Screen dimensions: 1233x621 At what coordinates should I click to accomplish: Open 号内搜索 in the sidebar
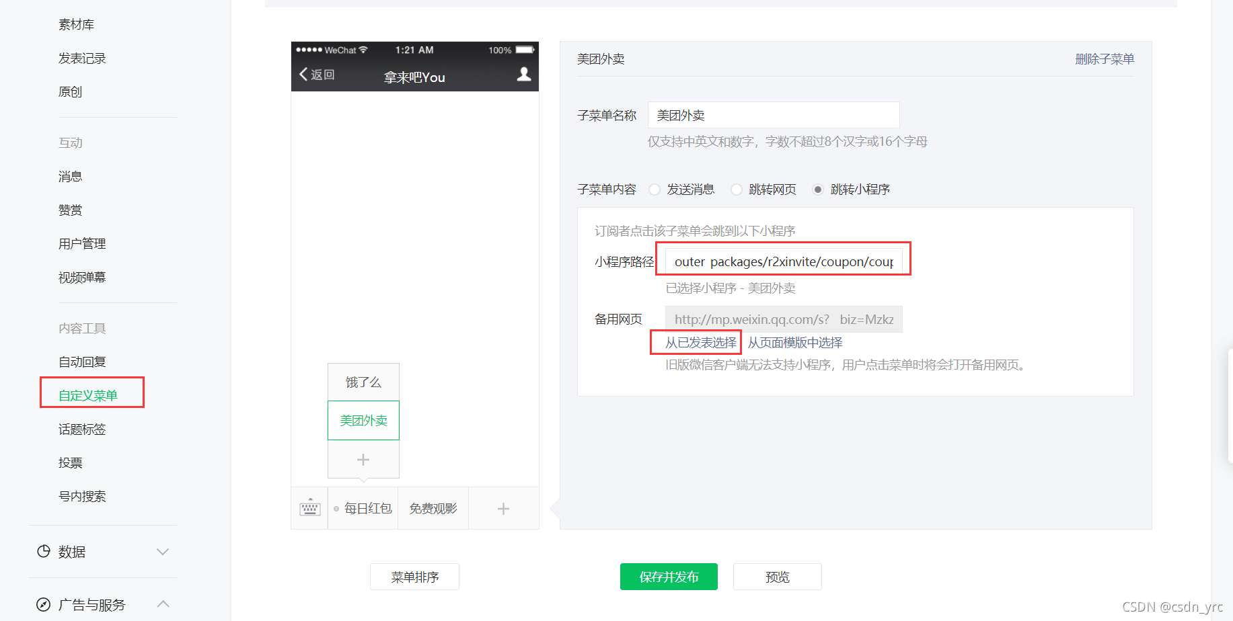[x=82, y=497]
